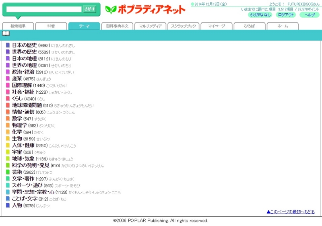Go to the ホーム tab
Image resolution: width=322 pixels, height=226 pixels.
click(283, 26)
